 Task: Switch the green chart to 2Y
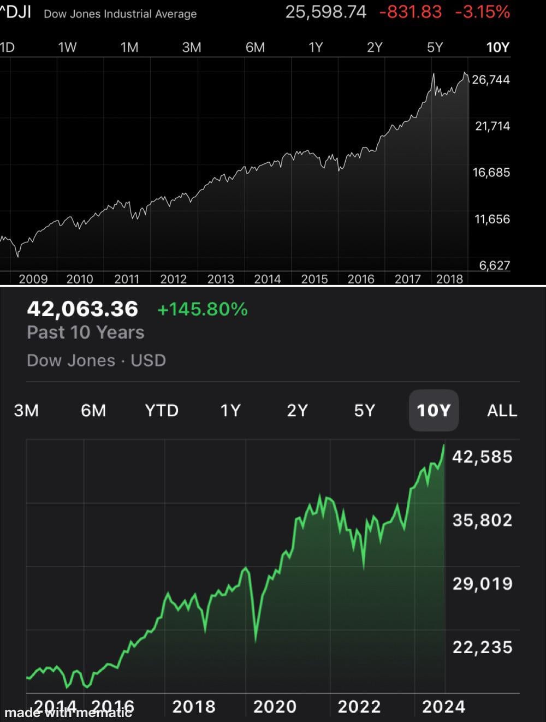[298, 410]
